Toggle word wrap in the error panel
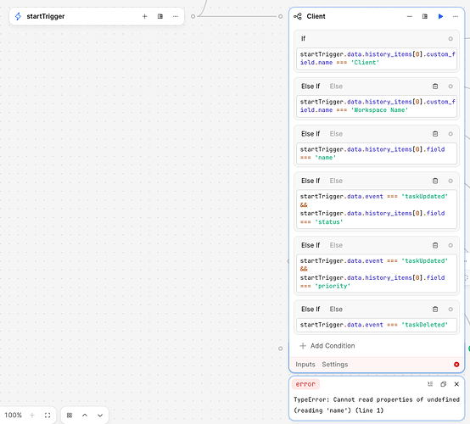Image resolution: width=470 pixels, height=424 pixels. (x=430, y=384)
